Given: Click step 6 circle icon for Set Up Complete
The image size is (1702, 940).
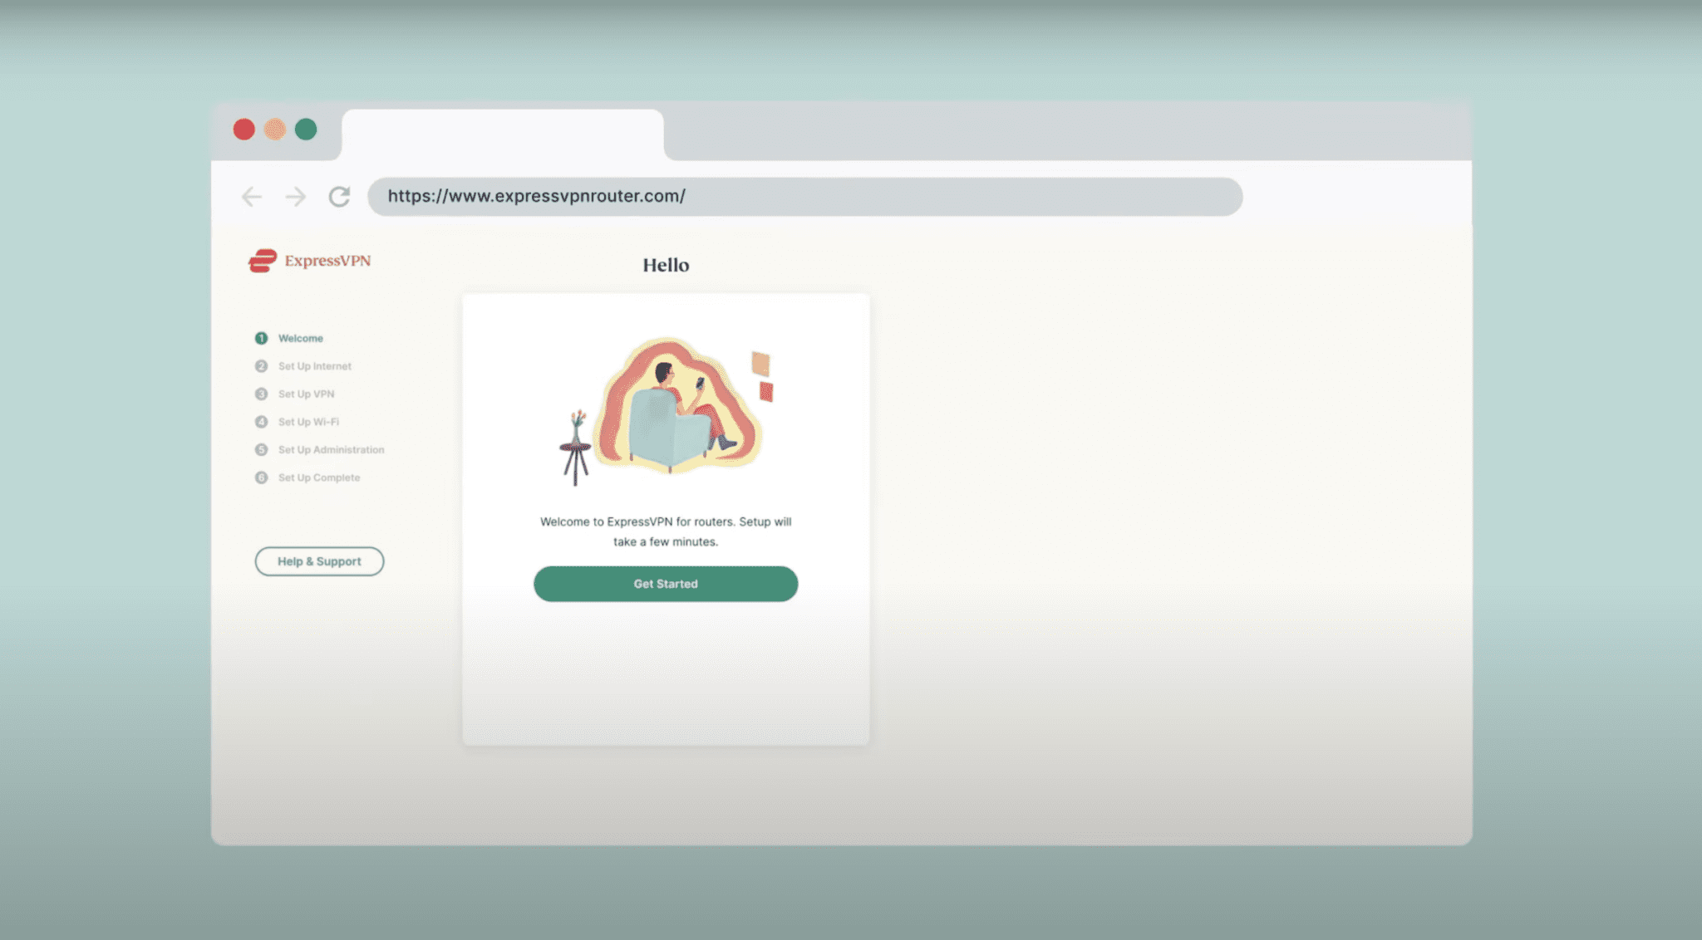Looking at the screenshot, I should click(x=261, y=477).
